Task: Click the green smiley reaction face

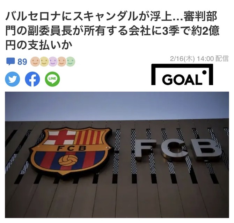Action: 71,62
